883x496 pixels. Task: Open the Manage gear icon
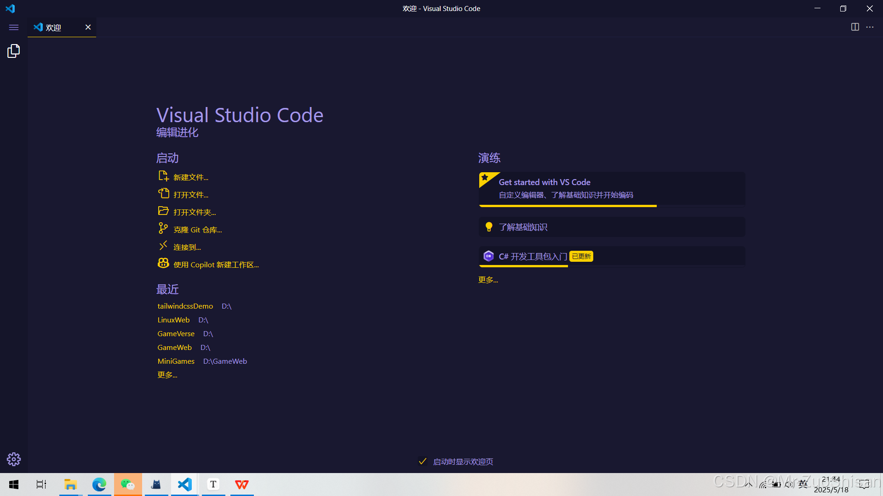(14, 459)
